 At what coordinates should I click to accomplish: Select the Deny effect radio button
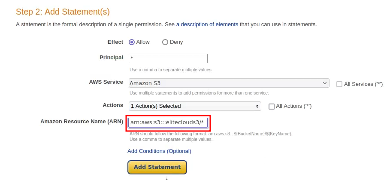[x=165, y=43]
